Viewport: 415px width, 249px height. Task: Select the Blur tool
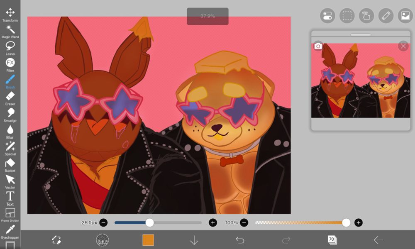10,132
